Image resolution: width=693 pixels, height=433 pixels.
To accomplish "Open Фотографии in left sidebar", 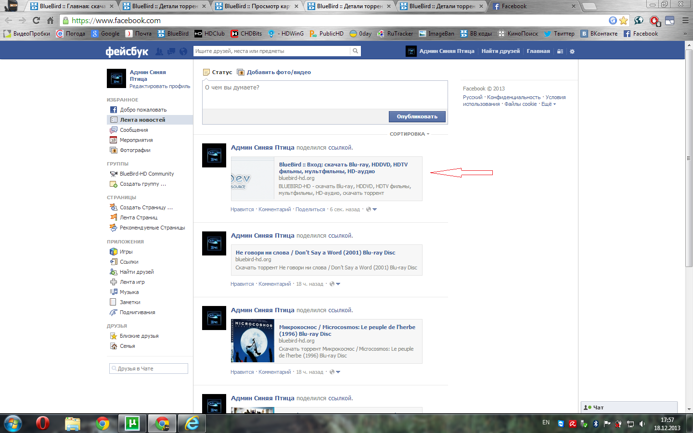I will (135, 150).
